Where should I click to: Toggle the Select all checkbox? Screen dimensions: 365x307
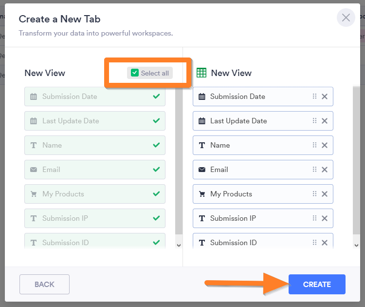coord(135,73)
